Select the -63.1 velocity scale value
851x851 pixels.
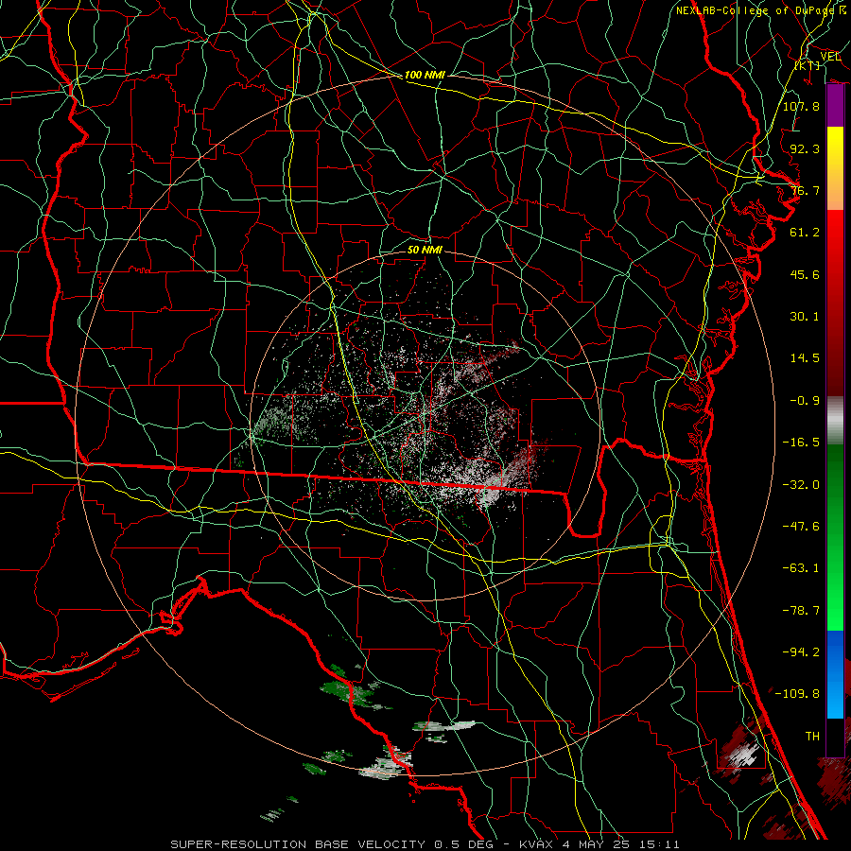pyautogui.click(x=801, y=568)
